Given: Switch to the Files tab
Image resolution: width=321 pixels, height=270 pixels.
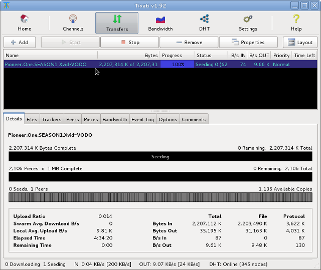Looking at the screenshot, I should (x=32, y=119).
